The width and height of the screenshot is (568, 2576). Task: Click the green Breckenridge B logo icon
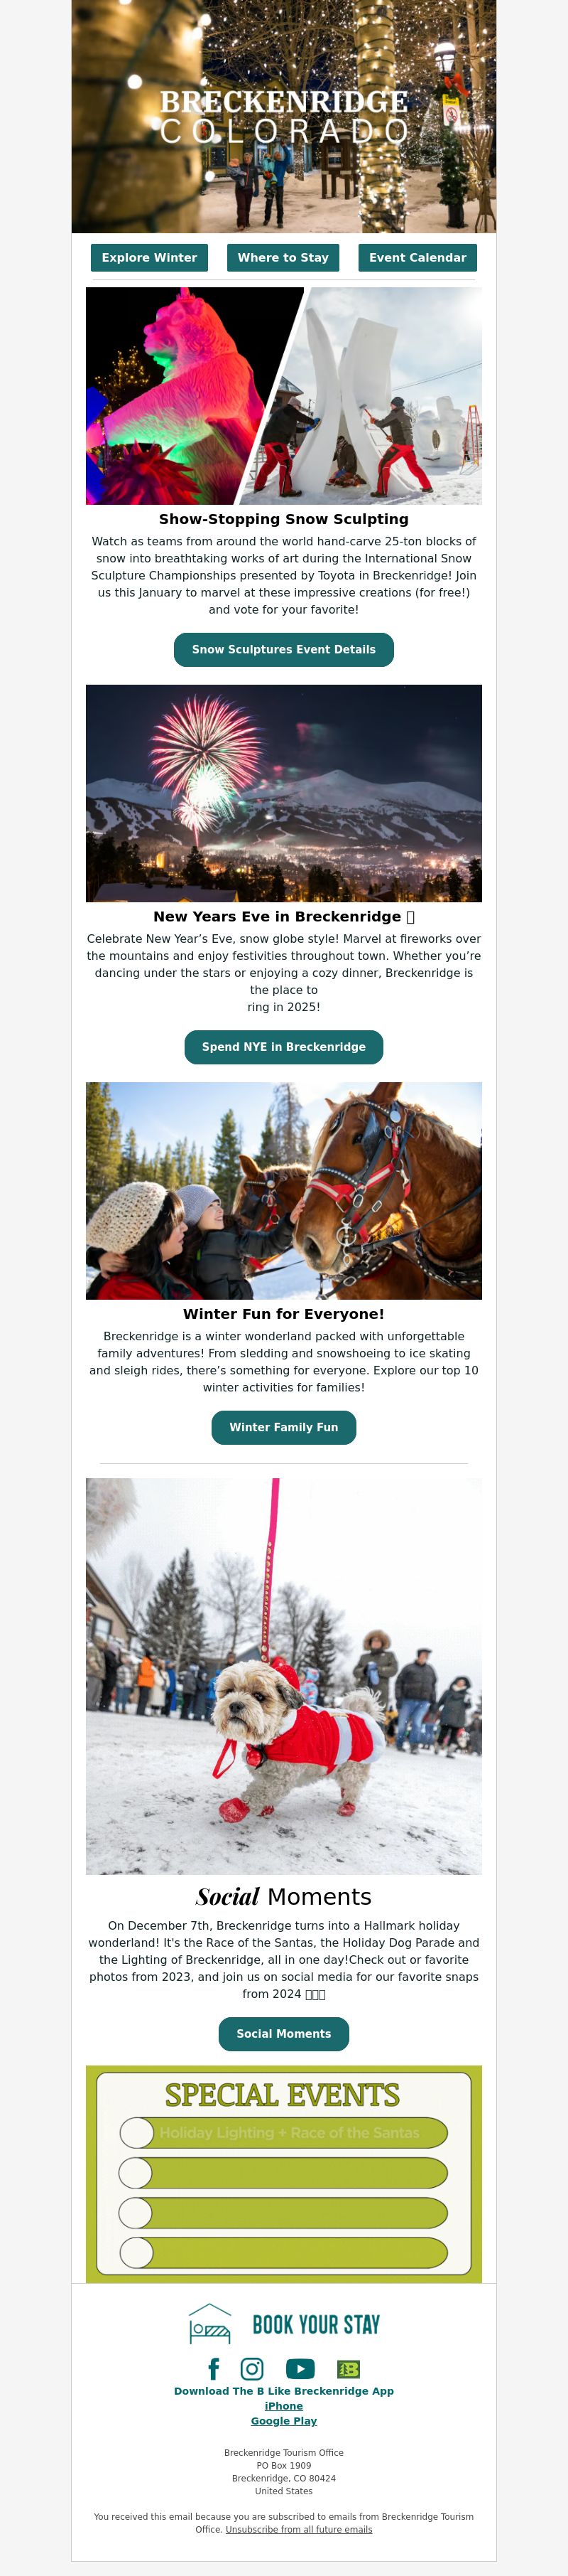tap(349, 2369)
